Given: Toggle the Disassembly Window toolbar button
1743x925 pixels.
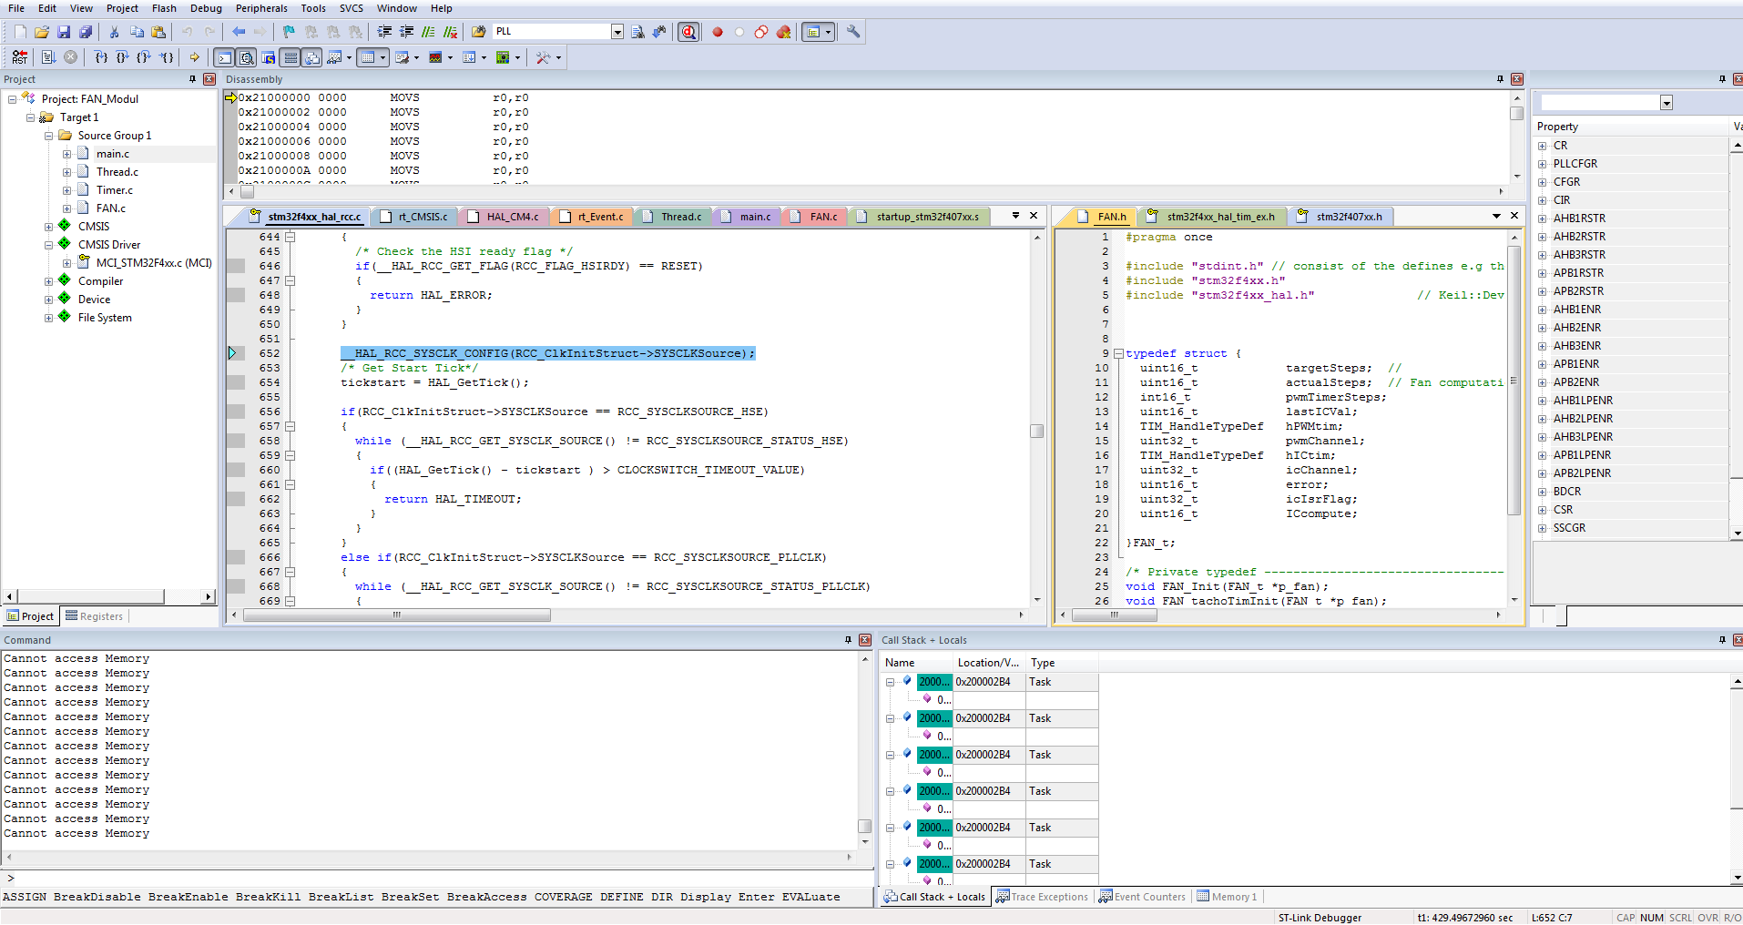Looking at the screenshot, I should pyautogui.click(x=246, y=57).
